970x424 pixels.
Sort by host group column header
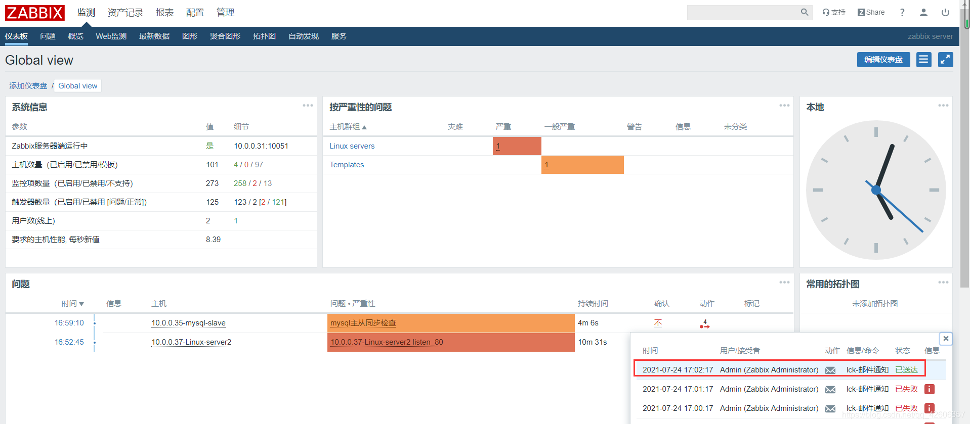pyautogui.click(x=348, y=127)
